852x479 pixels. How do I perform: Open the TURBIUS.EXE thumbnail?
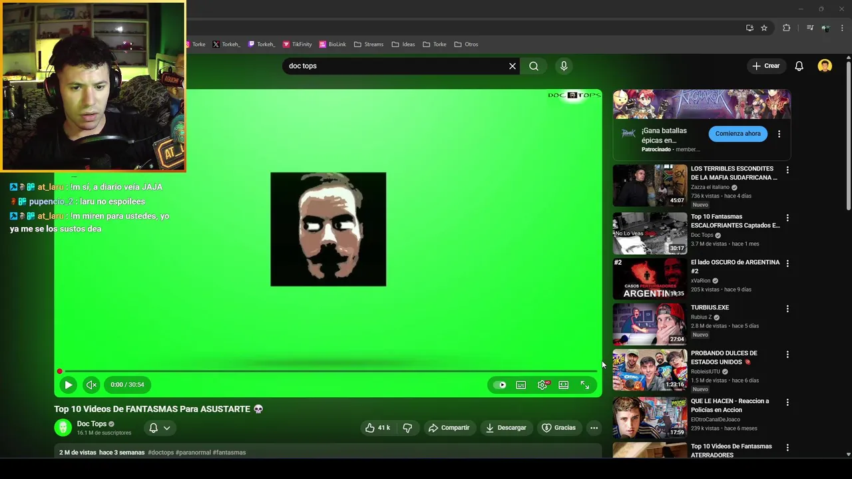650,325
